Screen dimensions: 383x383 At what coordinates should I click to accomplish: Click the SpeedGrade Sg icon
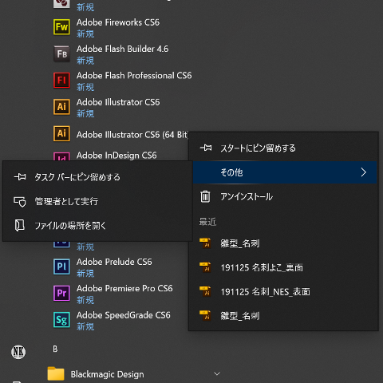pos(61,320)
